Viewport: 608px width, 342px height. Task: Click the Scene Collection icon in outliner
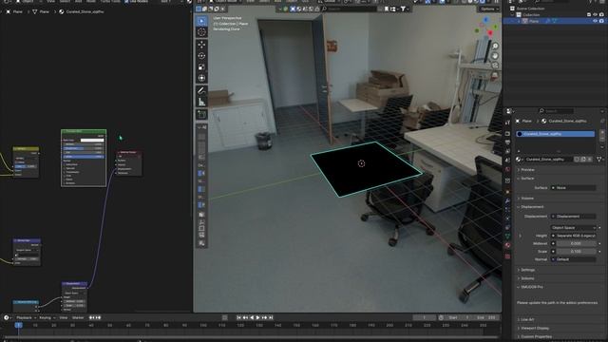(512, 9)
